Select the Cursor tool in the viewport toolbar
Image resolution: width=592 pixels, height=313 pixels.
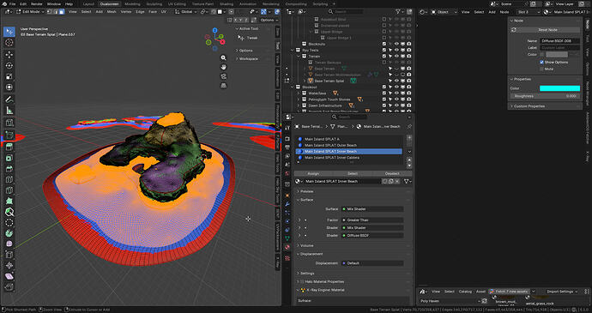click(x=9, y=42)
